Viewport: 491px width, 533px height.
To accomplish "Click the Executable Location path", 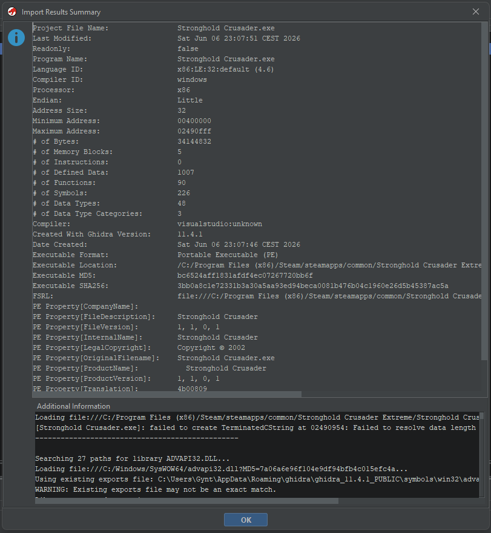I will (x=329, y=265).
